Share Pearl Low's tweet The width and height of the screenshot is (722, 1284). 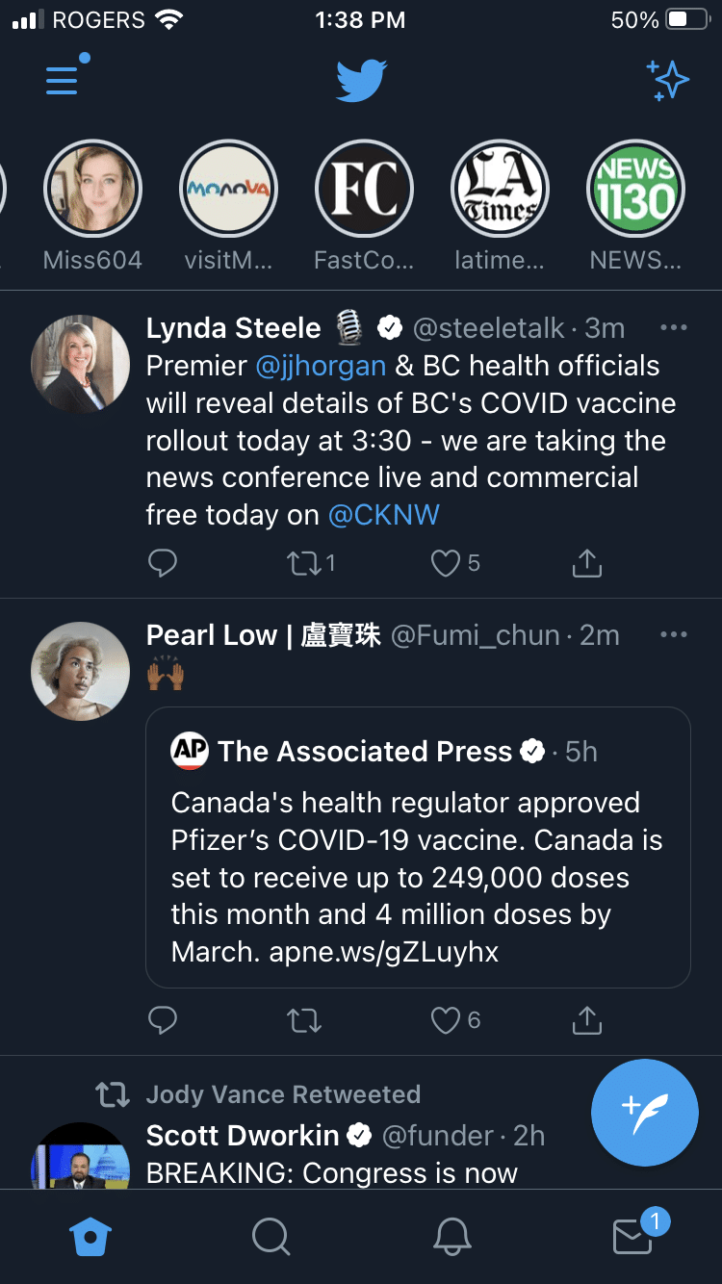(x=586, y=1020)
